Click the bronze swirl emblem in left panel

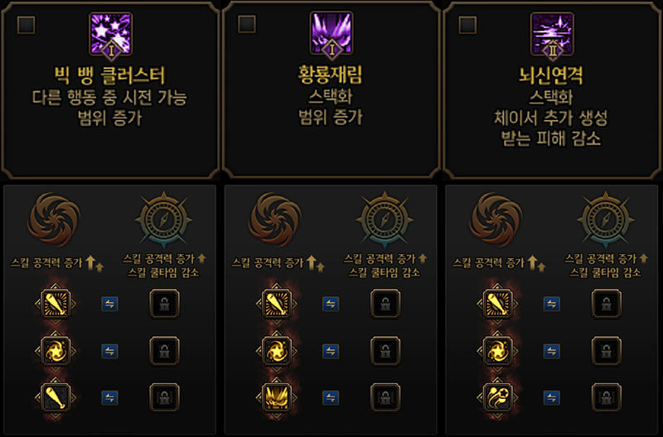coord(54,219)
